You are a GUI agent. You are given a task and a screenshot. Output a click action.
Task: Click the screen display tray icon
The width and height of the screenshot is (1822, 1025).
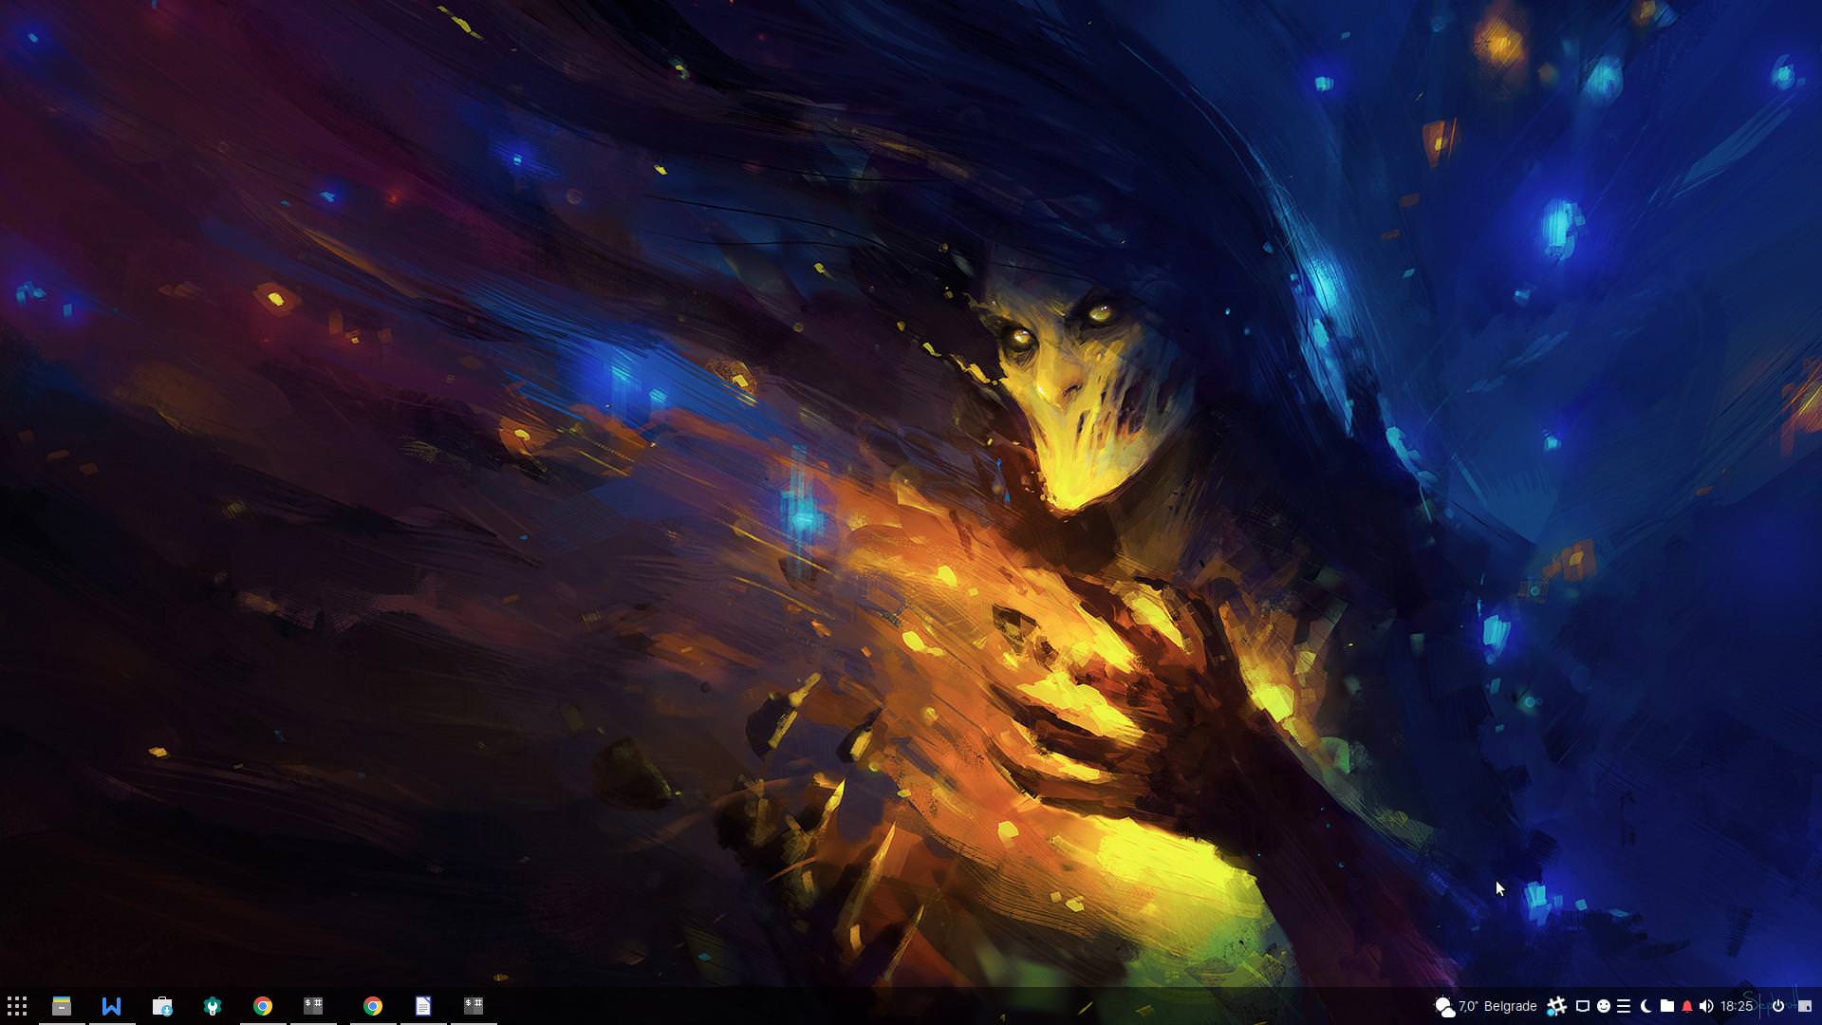[1582, 1006]
